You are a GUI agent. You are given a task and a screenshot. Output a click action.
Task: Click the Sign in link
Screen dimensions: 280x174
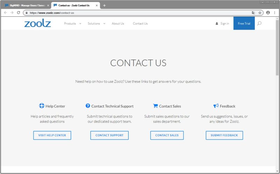pos(225,23)
